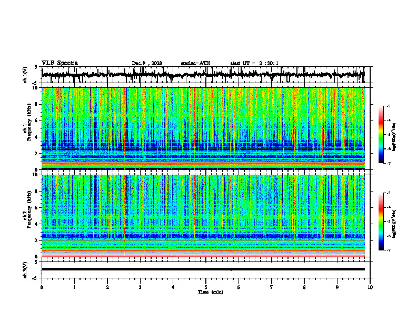The width and height of the screenshot is (417, 322).
Task: Click the "5" tick of ch.1(V) axis
Action: tap(37, 67)
